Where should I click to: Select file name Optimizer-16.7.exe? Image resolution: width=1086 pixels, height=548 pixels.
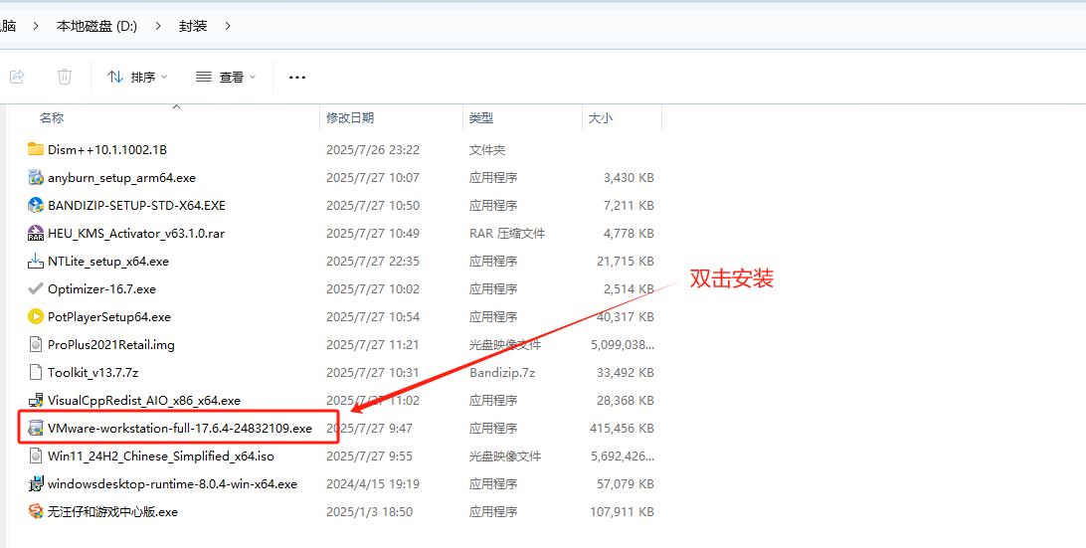101,288
